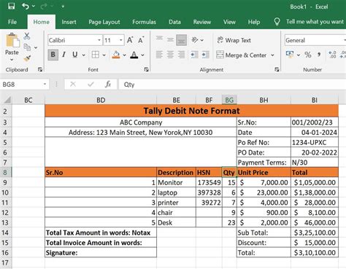Toggle Italic formatting
Viewport: 346px width, 269px height.
click(64, 55)
